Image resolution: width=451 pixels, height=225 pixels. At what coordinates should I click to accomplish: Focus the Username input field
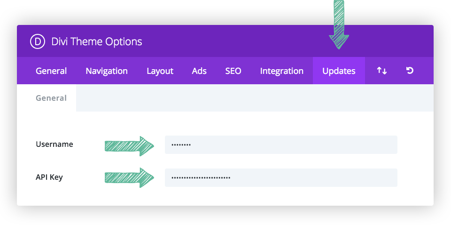[281, 145]
